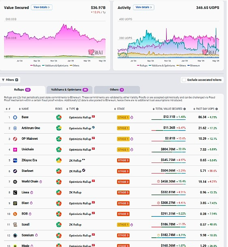Click countdown icon beside Base STAGE 1

[x=132, y=117]
